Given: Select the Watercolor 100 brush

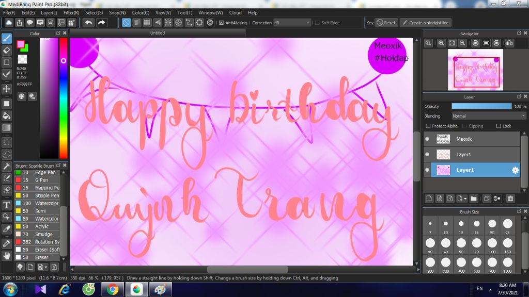Looking at the screenshot, I should click(37, 203).
